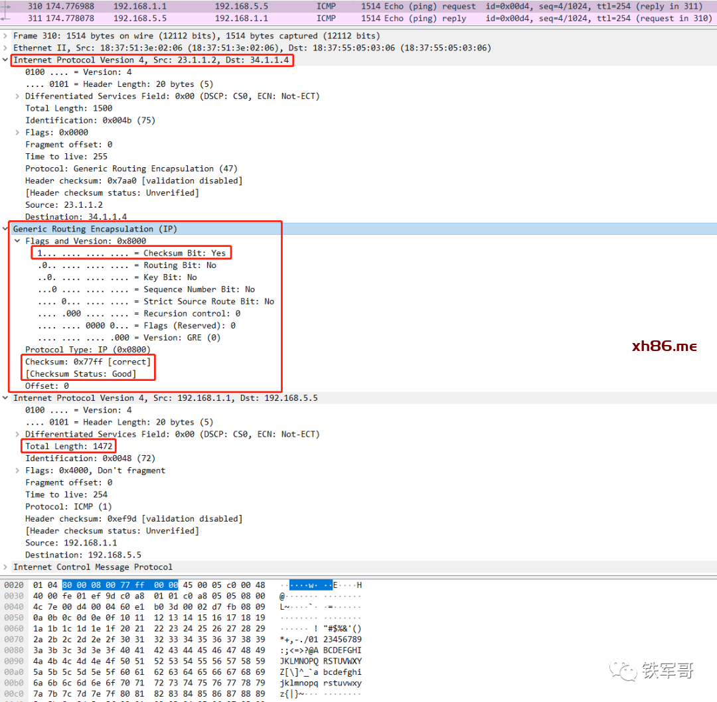Collapse inner IPv4 header with Src 192.168.1.1
Image resolution: width=717 pixels, height=702 pixels.
pos(7,398)
